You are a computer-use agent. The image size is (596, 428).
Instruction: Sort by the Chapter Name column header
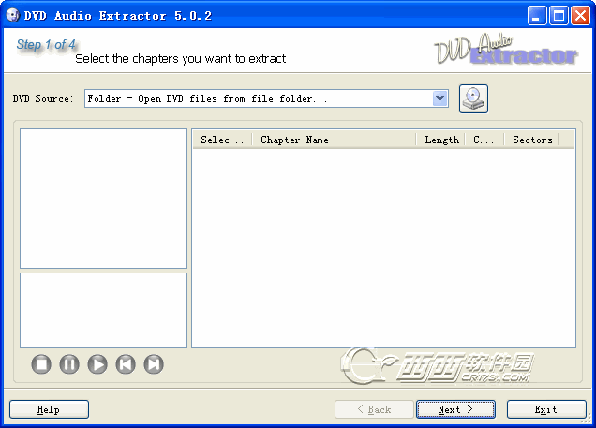tap(334, 140)
